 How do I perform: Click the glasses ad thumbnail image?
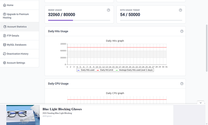click(23, 115)
